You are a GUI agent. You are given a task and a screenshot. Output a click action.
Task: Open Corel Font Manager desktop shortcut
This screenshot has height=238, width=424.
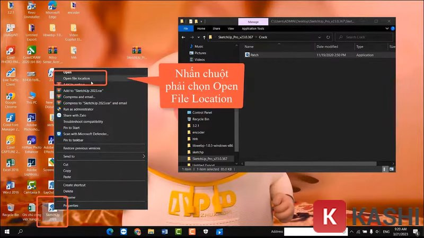pyautogui.click(x=11, y=122)
